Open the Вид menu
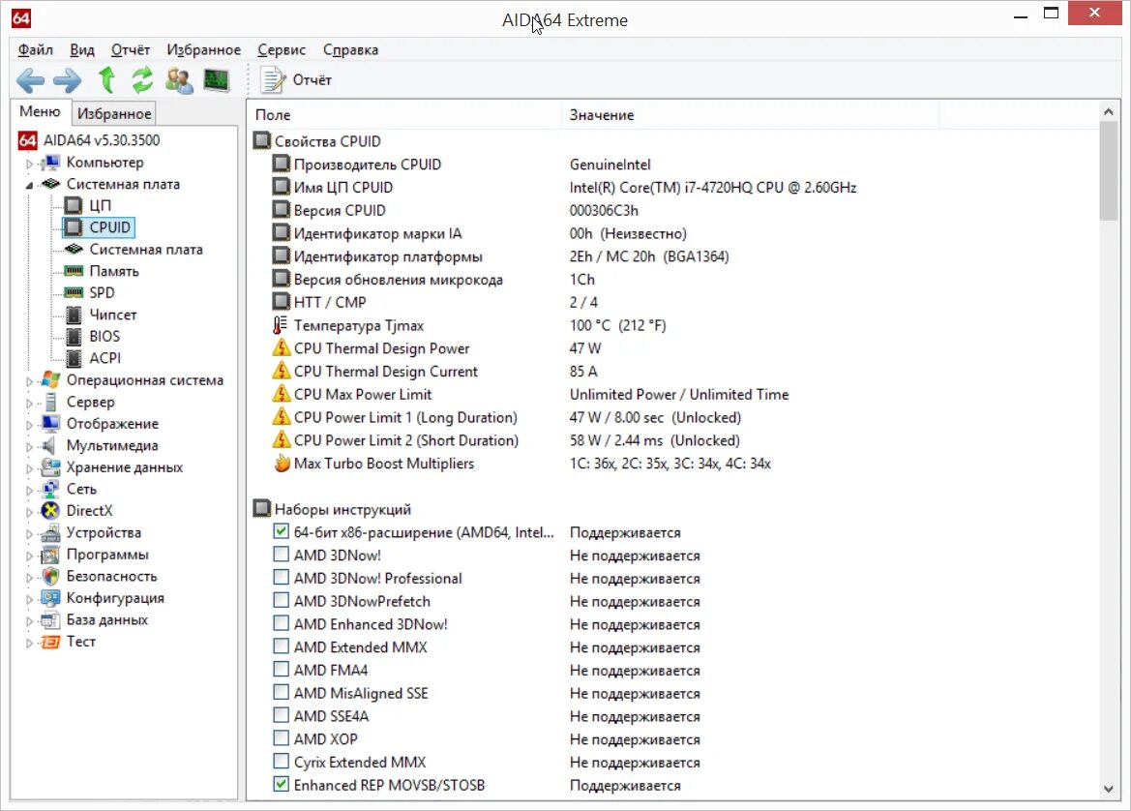1131x811 pixels. 82,49
